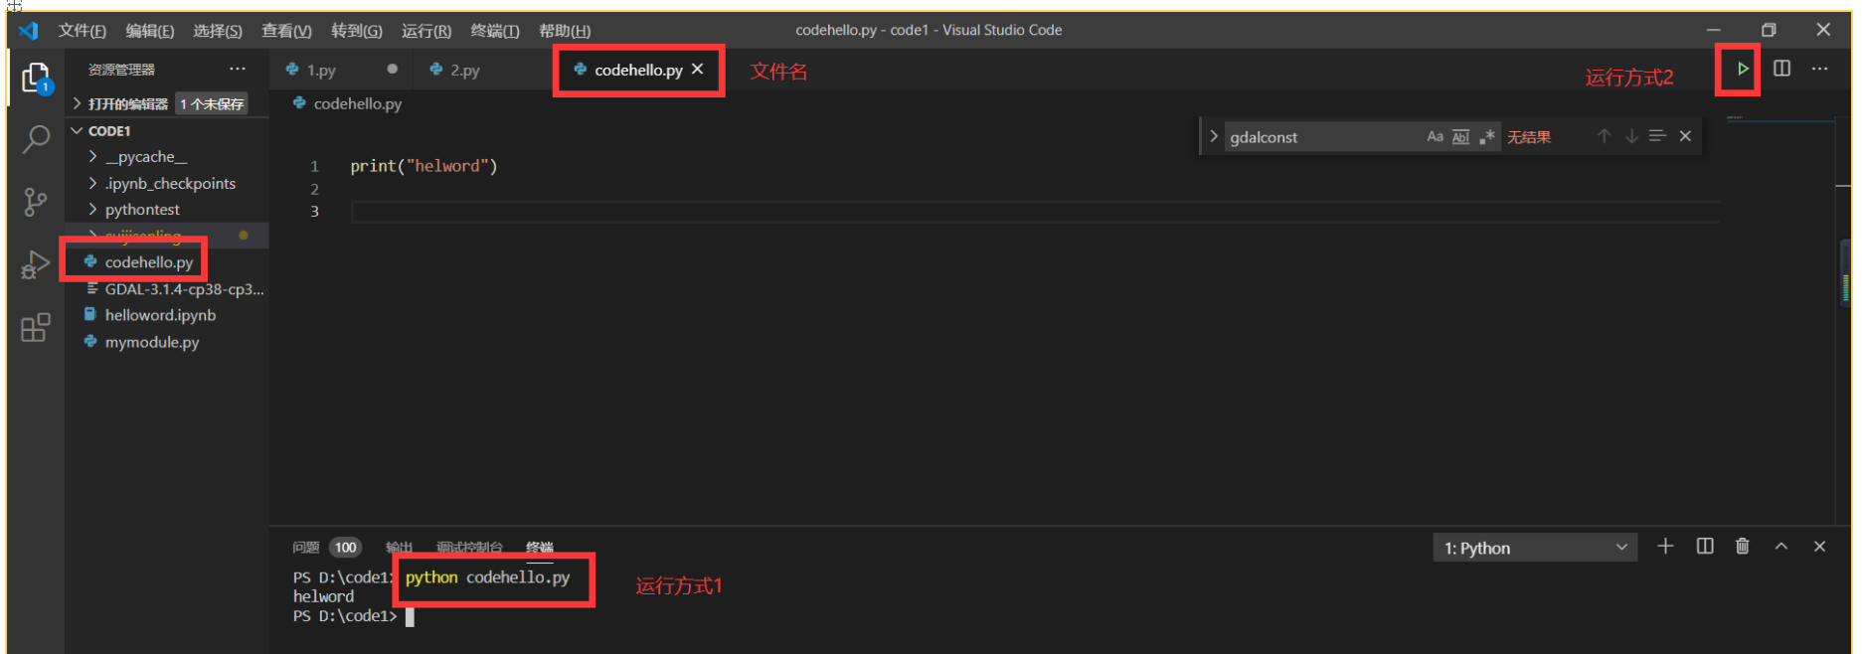The width and height of the screenshot is (1862, 654).
Task: Open Explorer panel more actions ellipsis
Action: tap(238, 69)
